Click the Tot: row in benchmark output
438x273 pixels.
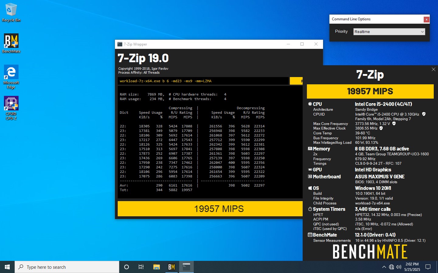(x=156, y=190)
